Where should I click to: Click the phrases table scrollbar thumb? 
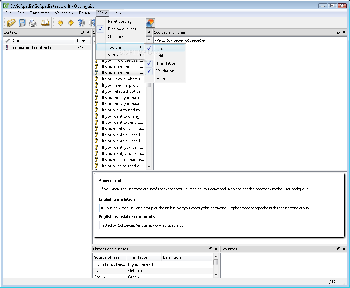216,262
